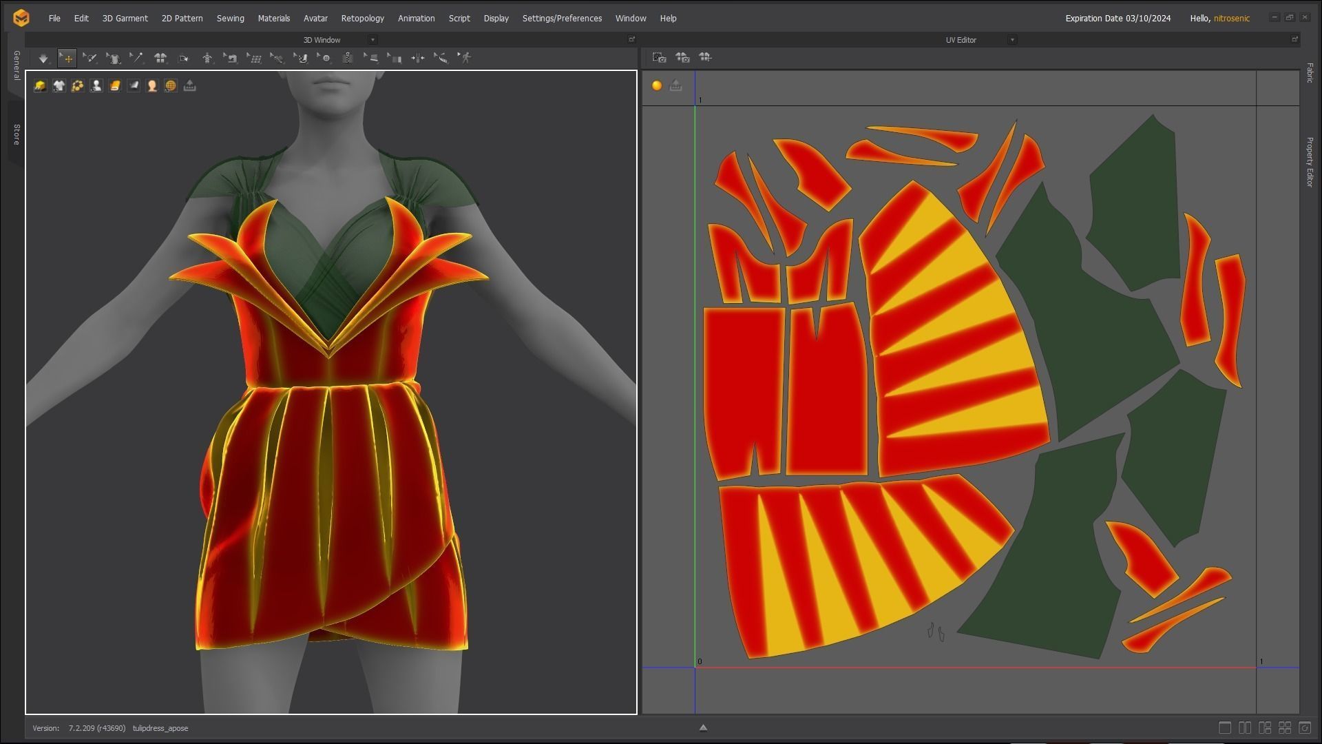Image resolution: width=1322 pixels, height=744 pixels.
Task: Select the fold arrangement tool
Action: coord(371,59)
